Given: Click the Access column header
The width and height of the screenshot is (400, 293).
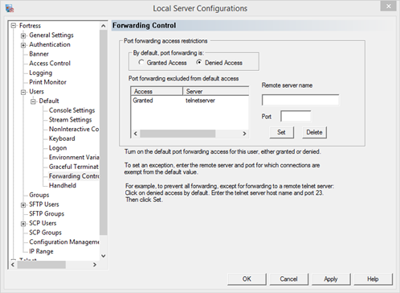Looking at the screenshot, I should [157, 91].
